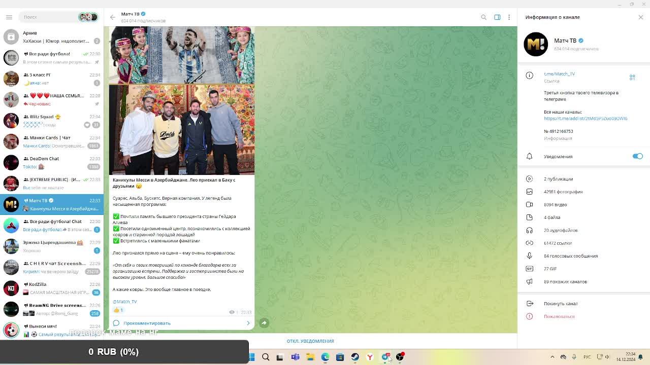Open the Все ради футбола! Chat group
Screen dimensions: 650x365
pyautogui.click(x=52, y=225)
